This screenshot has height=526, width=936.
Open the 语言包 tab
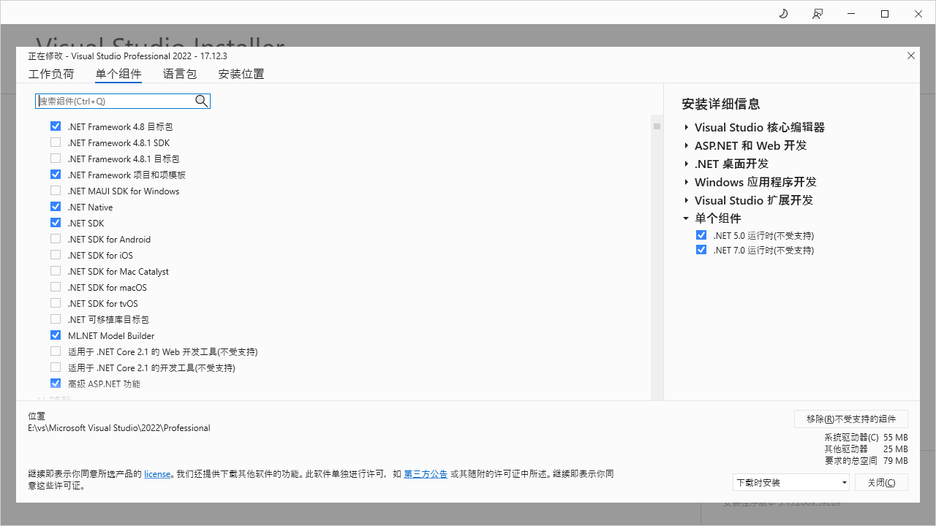180,74
